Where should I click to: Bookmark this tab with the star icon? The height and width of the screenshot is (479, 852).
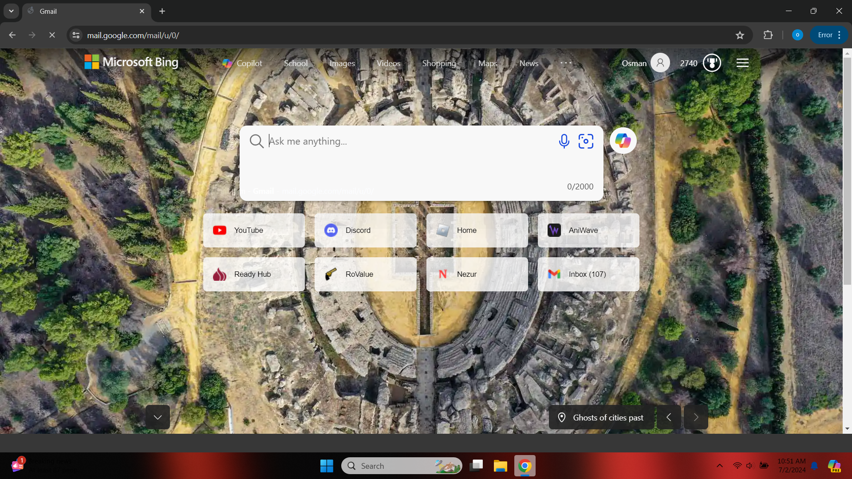click(740, 35)
